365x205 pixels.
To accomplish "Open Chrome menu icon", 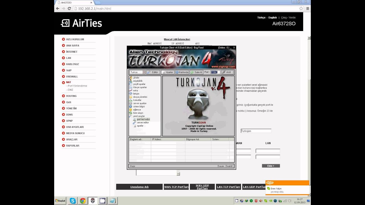I will [308, 9].
